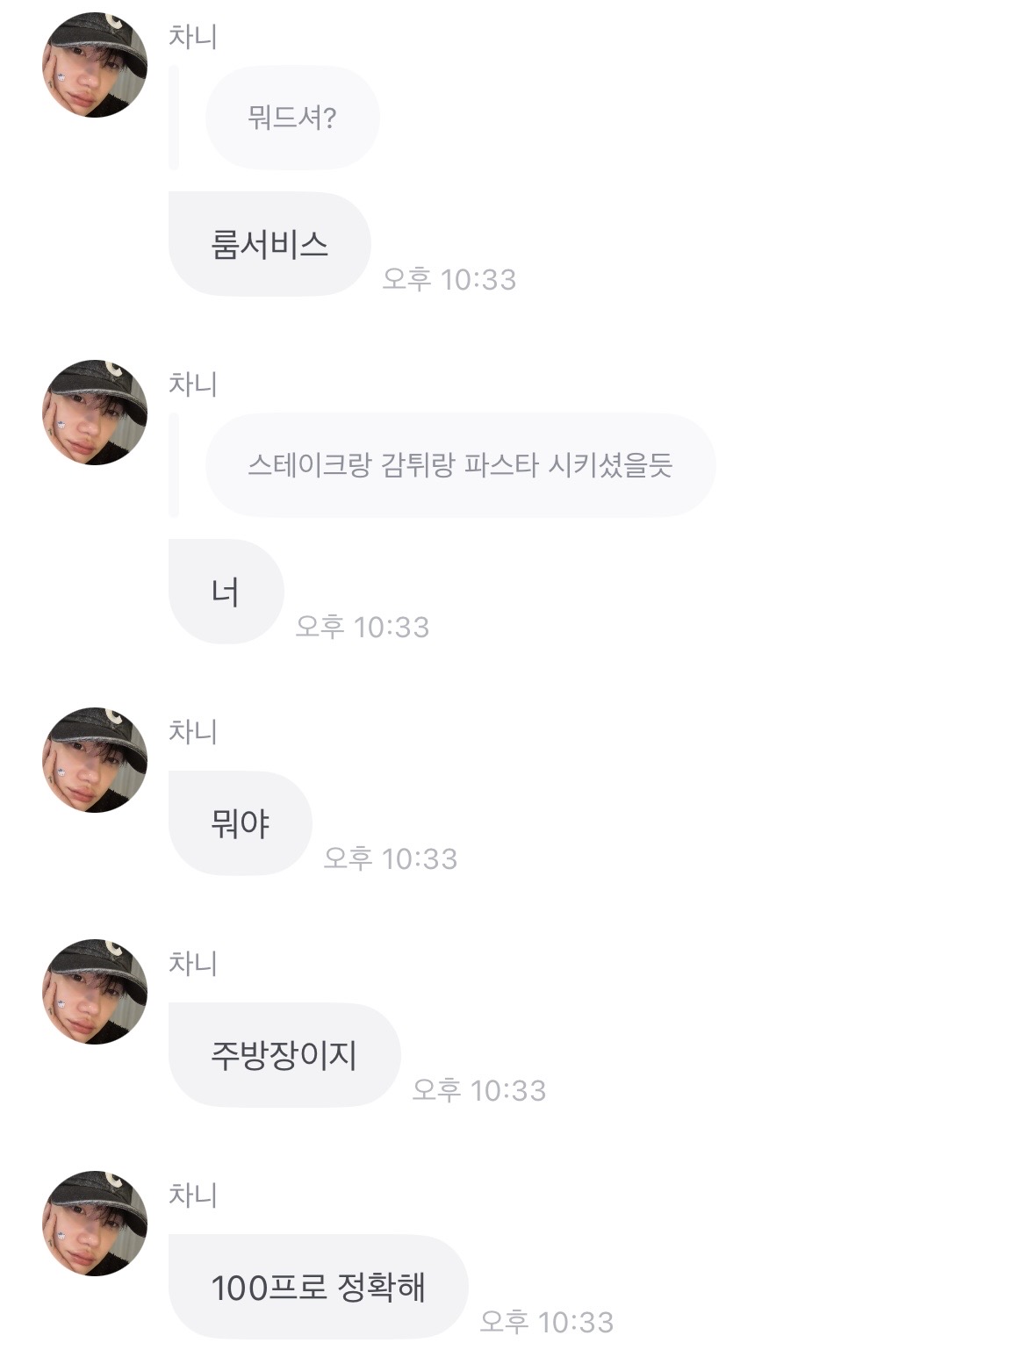
Task: Tap the profile picture beside 주방장이지
Action: 95,992
